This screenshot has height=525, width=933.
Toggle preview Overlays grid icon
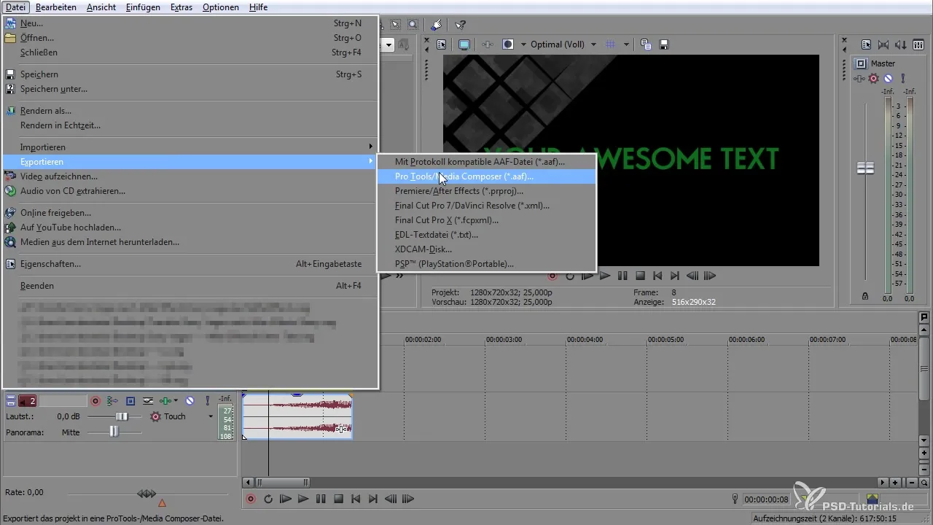(x=611, y=44)
